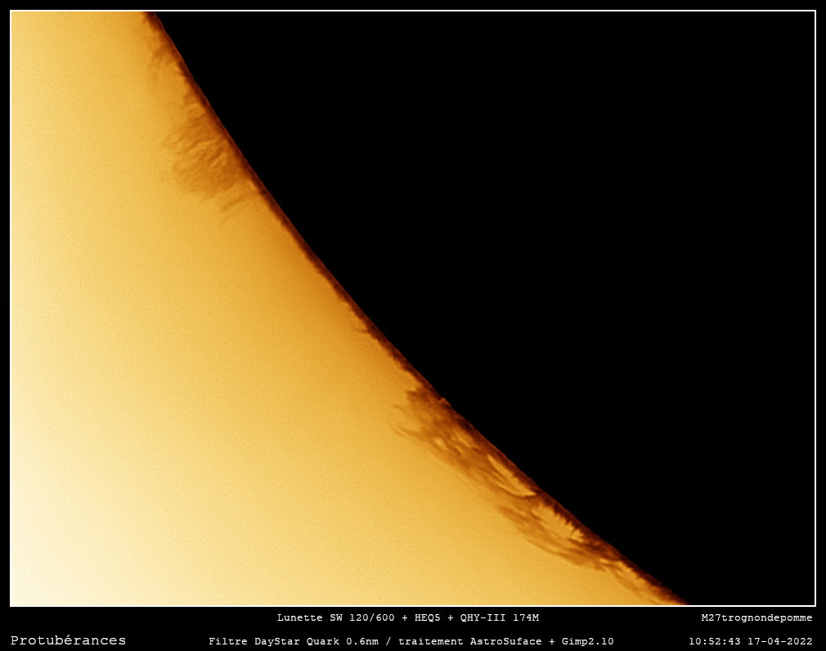This screenshot has width=826, height=651.
Task: Click the equipment text "Lunette SW 120/600"
Action: coord(338,618)
